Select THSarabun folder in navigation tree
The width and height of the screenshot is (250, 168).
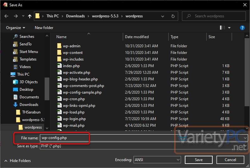31,112
